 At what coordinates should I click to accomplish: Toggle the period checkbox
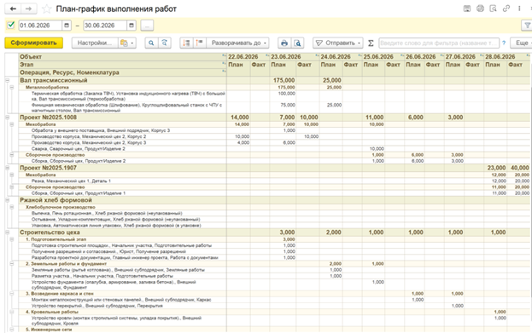click(11, 25)
